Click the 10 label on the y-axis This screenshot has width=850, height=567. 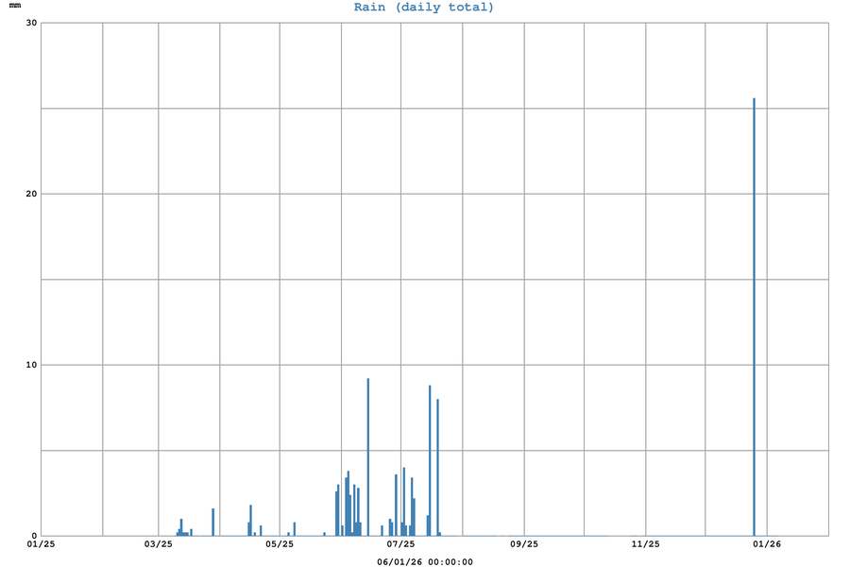point(31,365)
